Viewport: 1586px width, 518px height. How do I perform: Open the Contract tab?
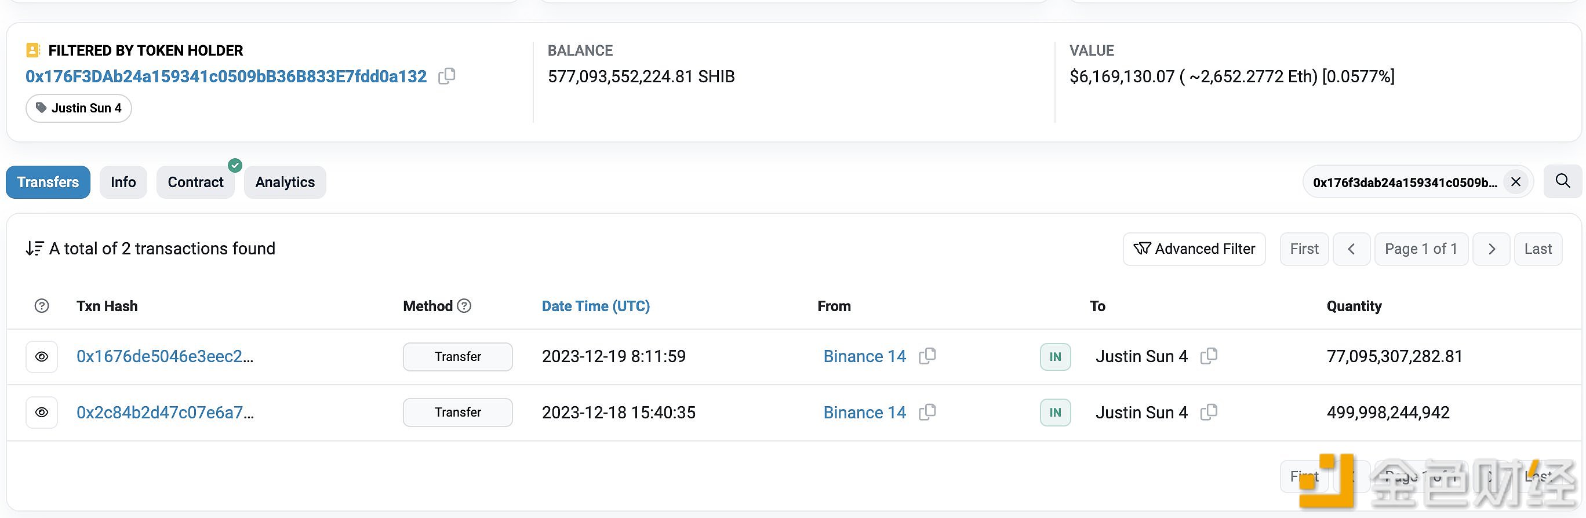click(195, 182)
